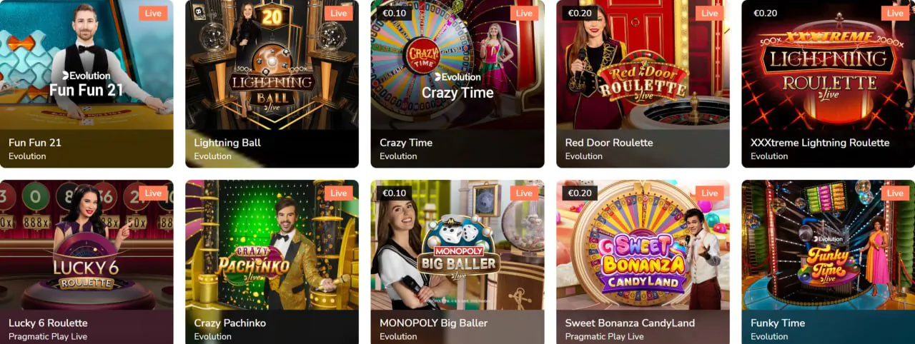Launch the Lightning Ball live game
The image size is (915, 344).
272,65
